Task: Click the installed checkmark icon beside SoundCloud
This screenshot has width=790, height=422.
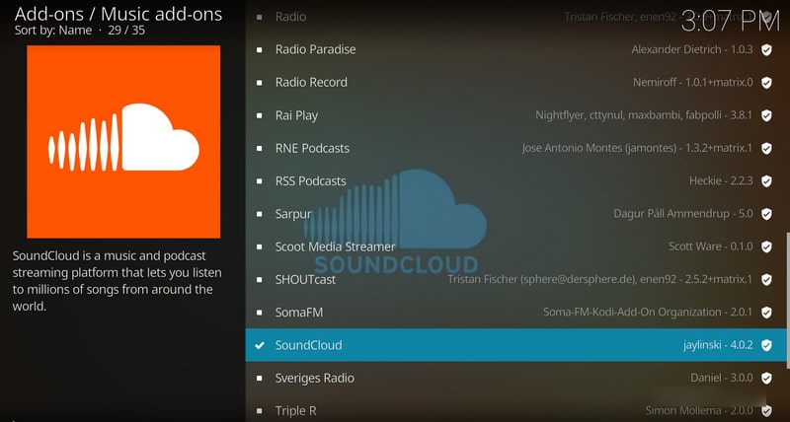Action: (260, 345)
